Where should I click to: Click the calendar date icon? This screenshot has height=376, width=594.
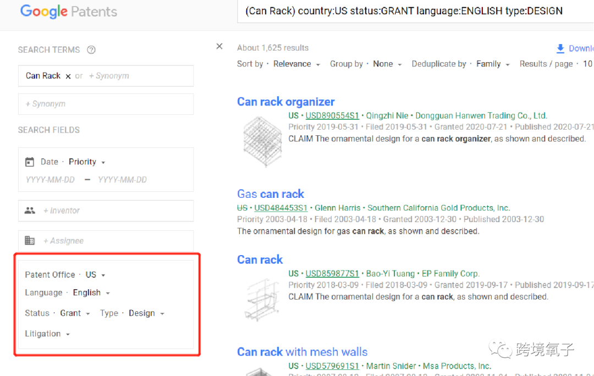30,162
